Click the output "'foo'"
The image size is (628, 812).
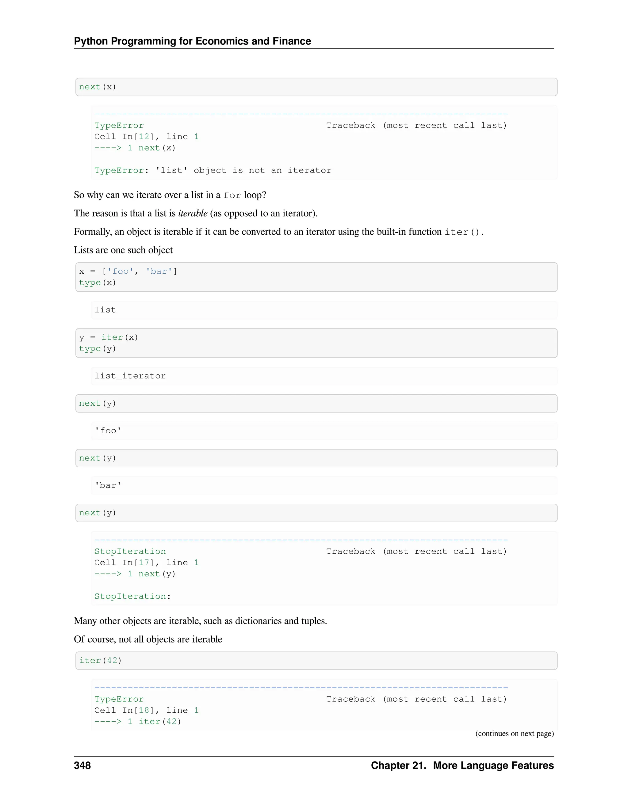[108, 431]
